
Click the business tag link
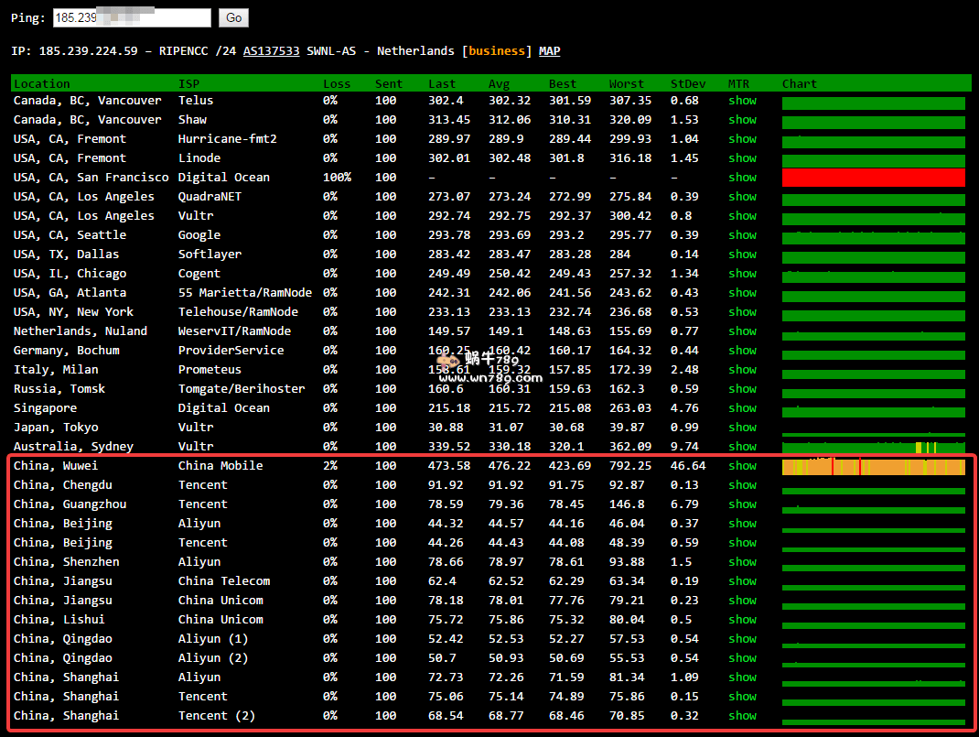[497, 51]
